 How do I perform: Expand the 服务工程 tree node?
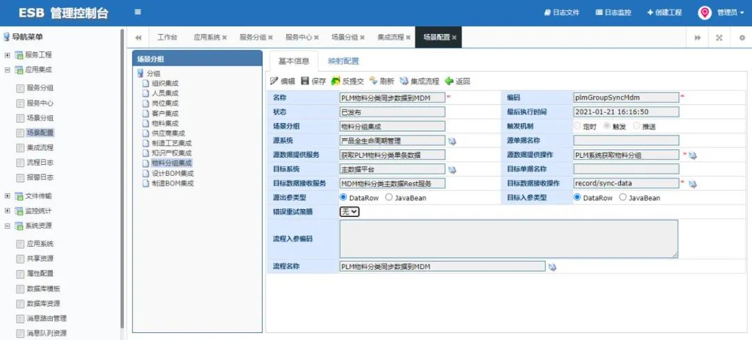pyautogui.click(x=7, y=55)
